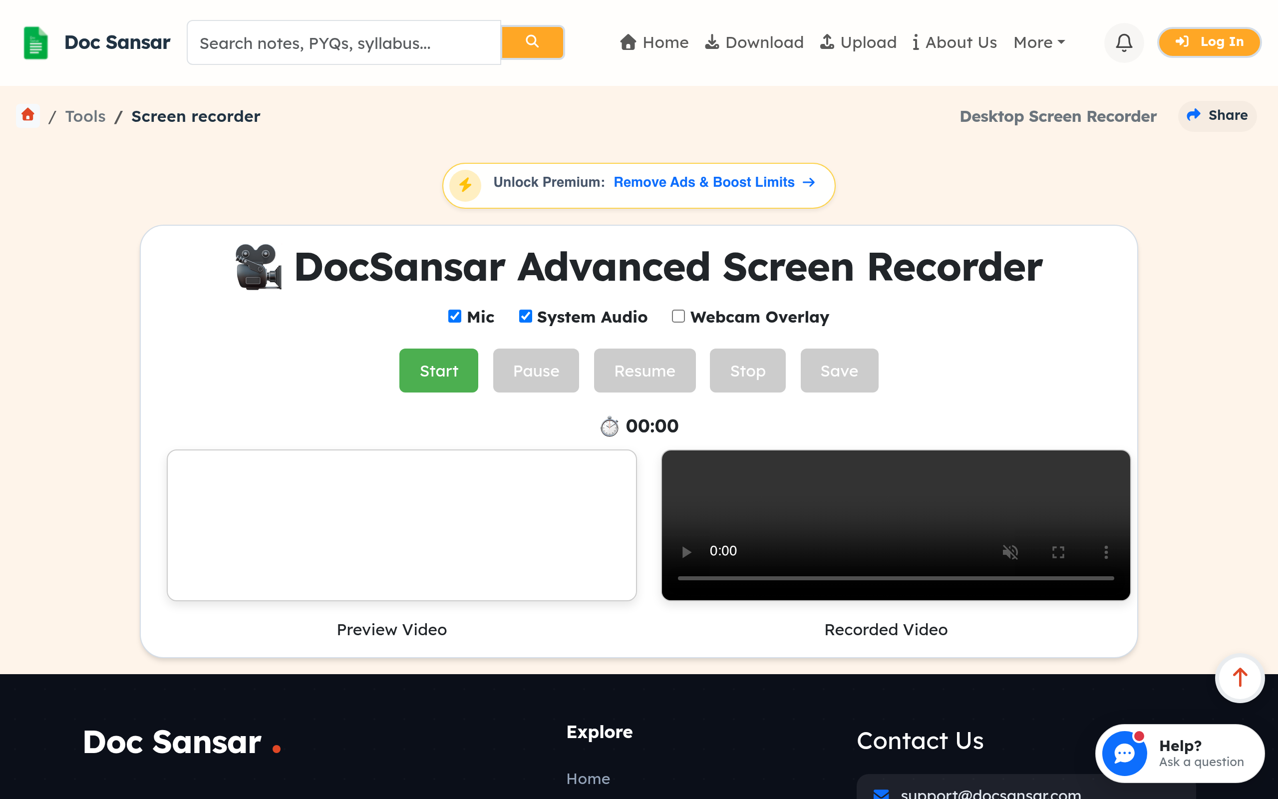The width and height of the screenshot is (1278, 799).
Task: Unmute the recorded video speaker icon
Action: click(x=1010, y=552)
